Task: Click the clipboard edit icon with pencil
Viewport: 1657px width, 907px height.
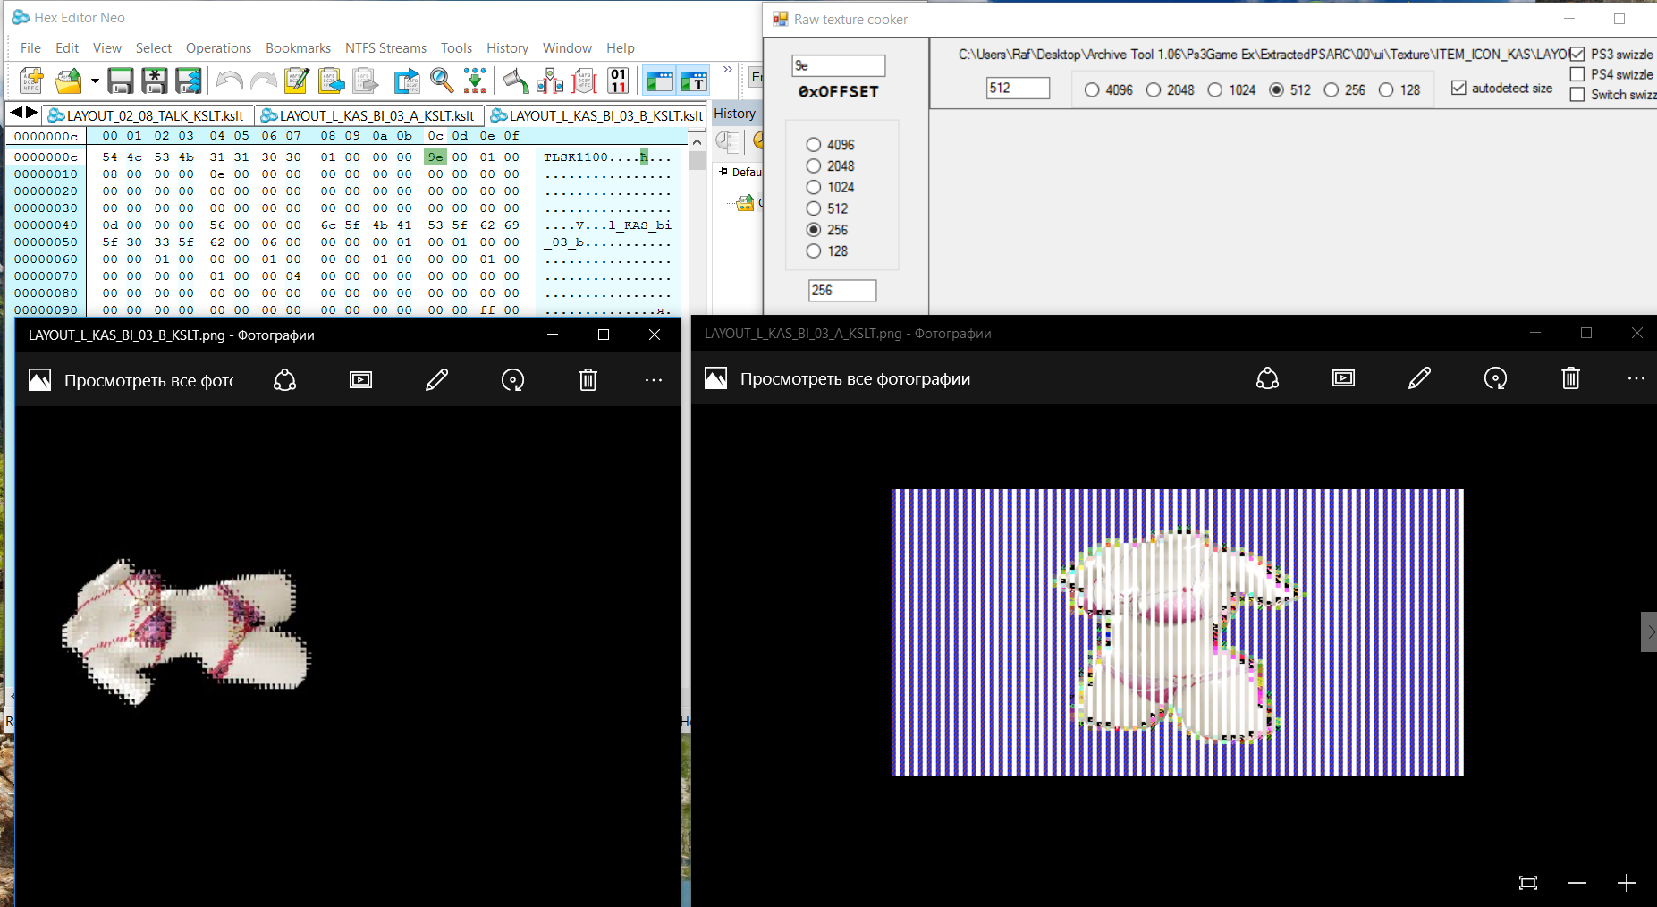Action: 297,81
